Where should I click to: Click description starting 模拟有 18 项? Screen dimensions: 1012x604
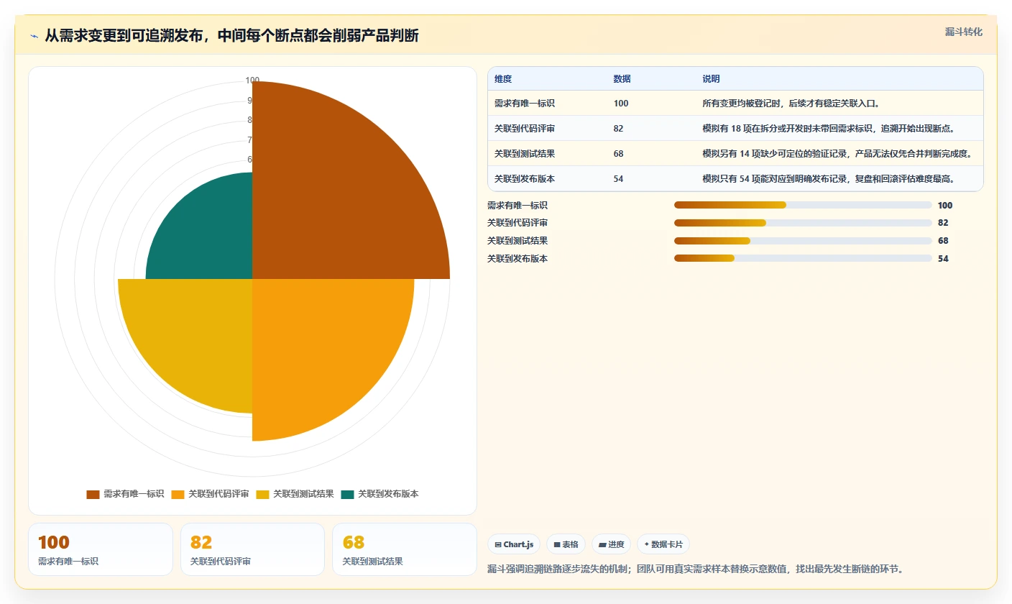pos(828,129)
